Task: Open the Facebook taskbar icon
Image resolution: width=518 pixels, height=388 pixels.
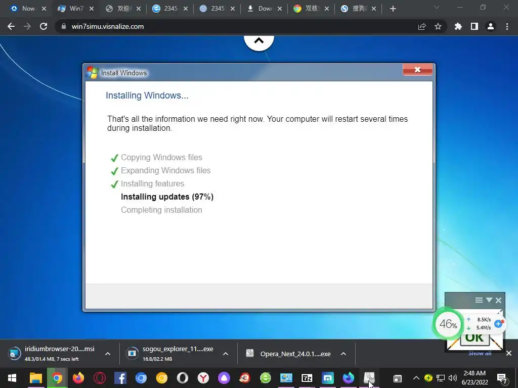Action: coord(120,378)
